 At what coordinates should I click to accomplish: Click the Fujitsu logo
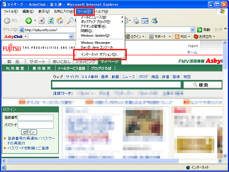(x=11, y=47)
